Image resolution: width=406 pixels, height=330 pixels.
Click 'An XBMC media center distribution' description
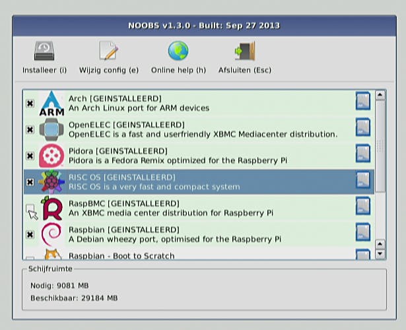pyautogui.click(x=170, y=213)
